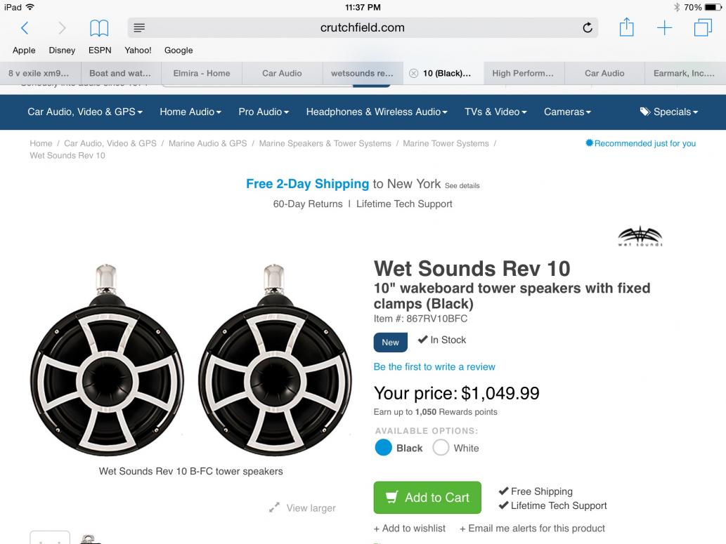Show all tabs overview icon

(702, 28)
